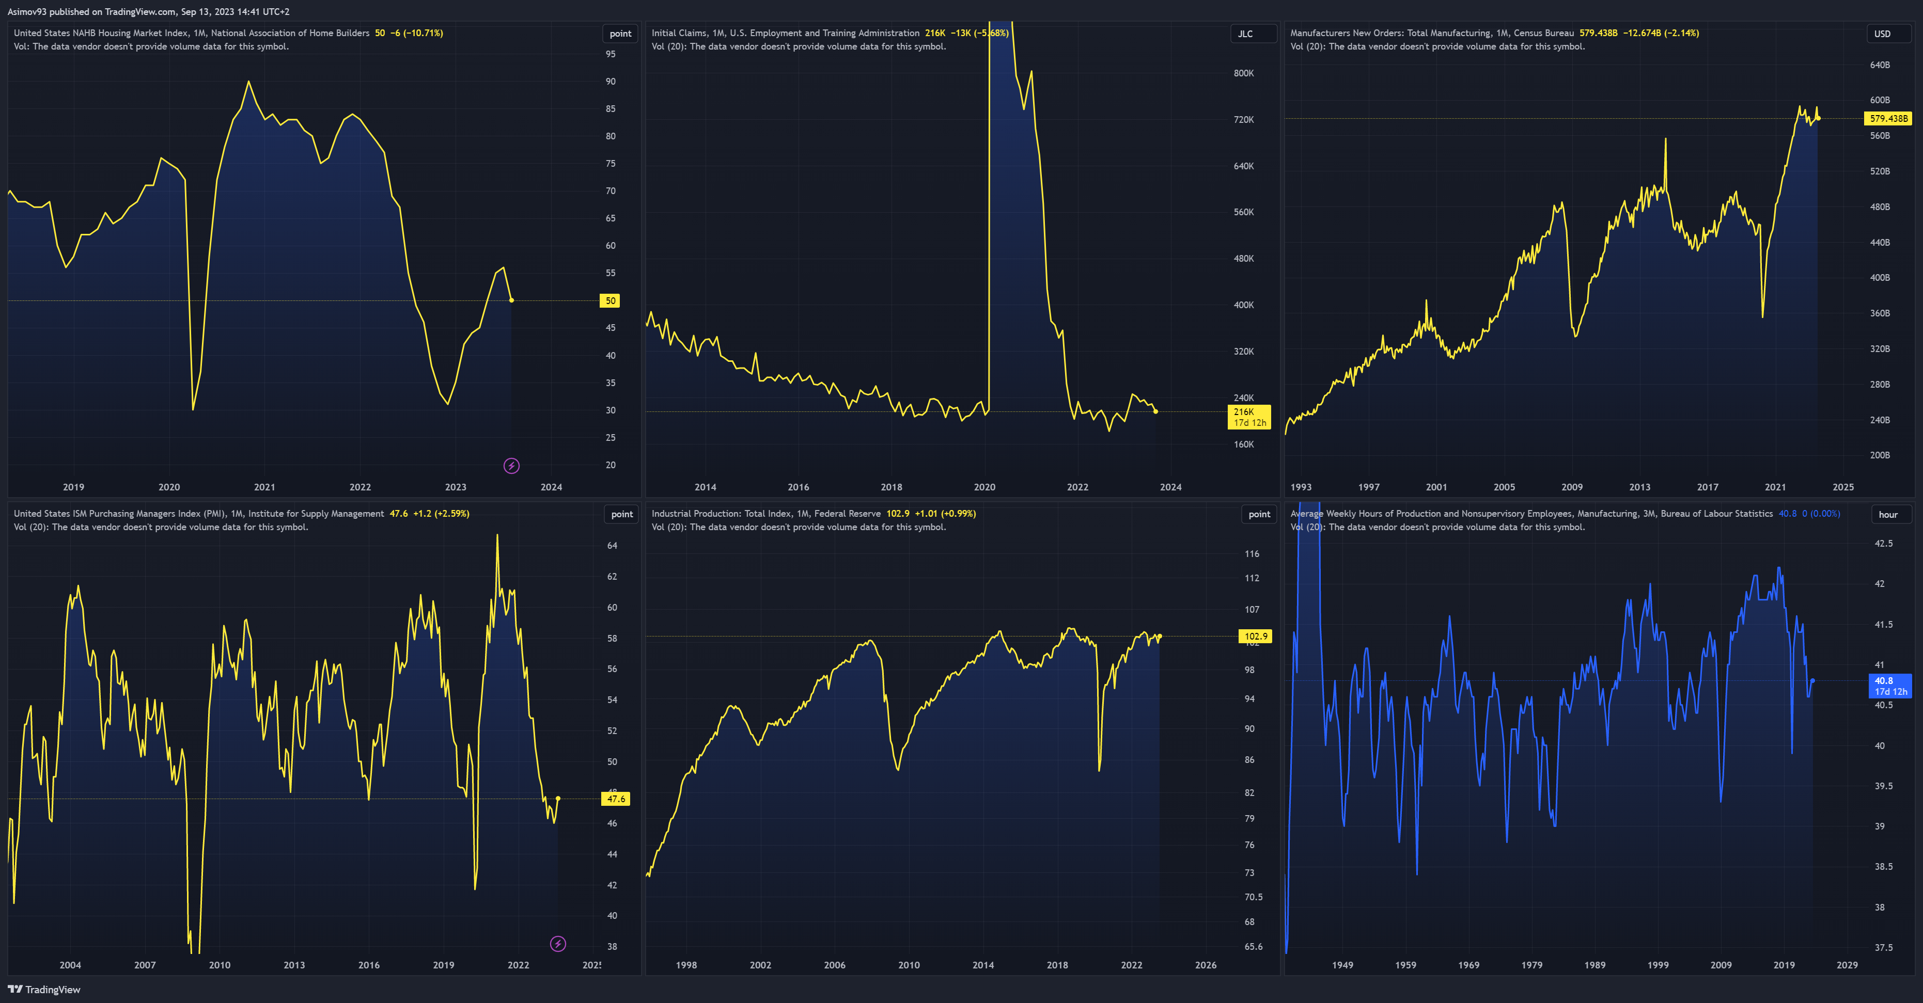Screen dimensions: 1923x1003
Task: Click the Average Weekly Hours chart title
Action: pyautogui.click(x=1530, y=514)
